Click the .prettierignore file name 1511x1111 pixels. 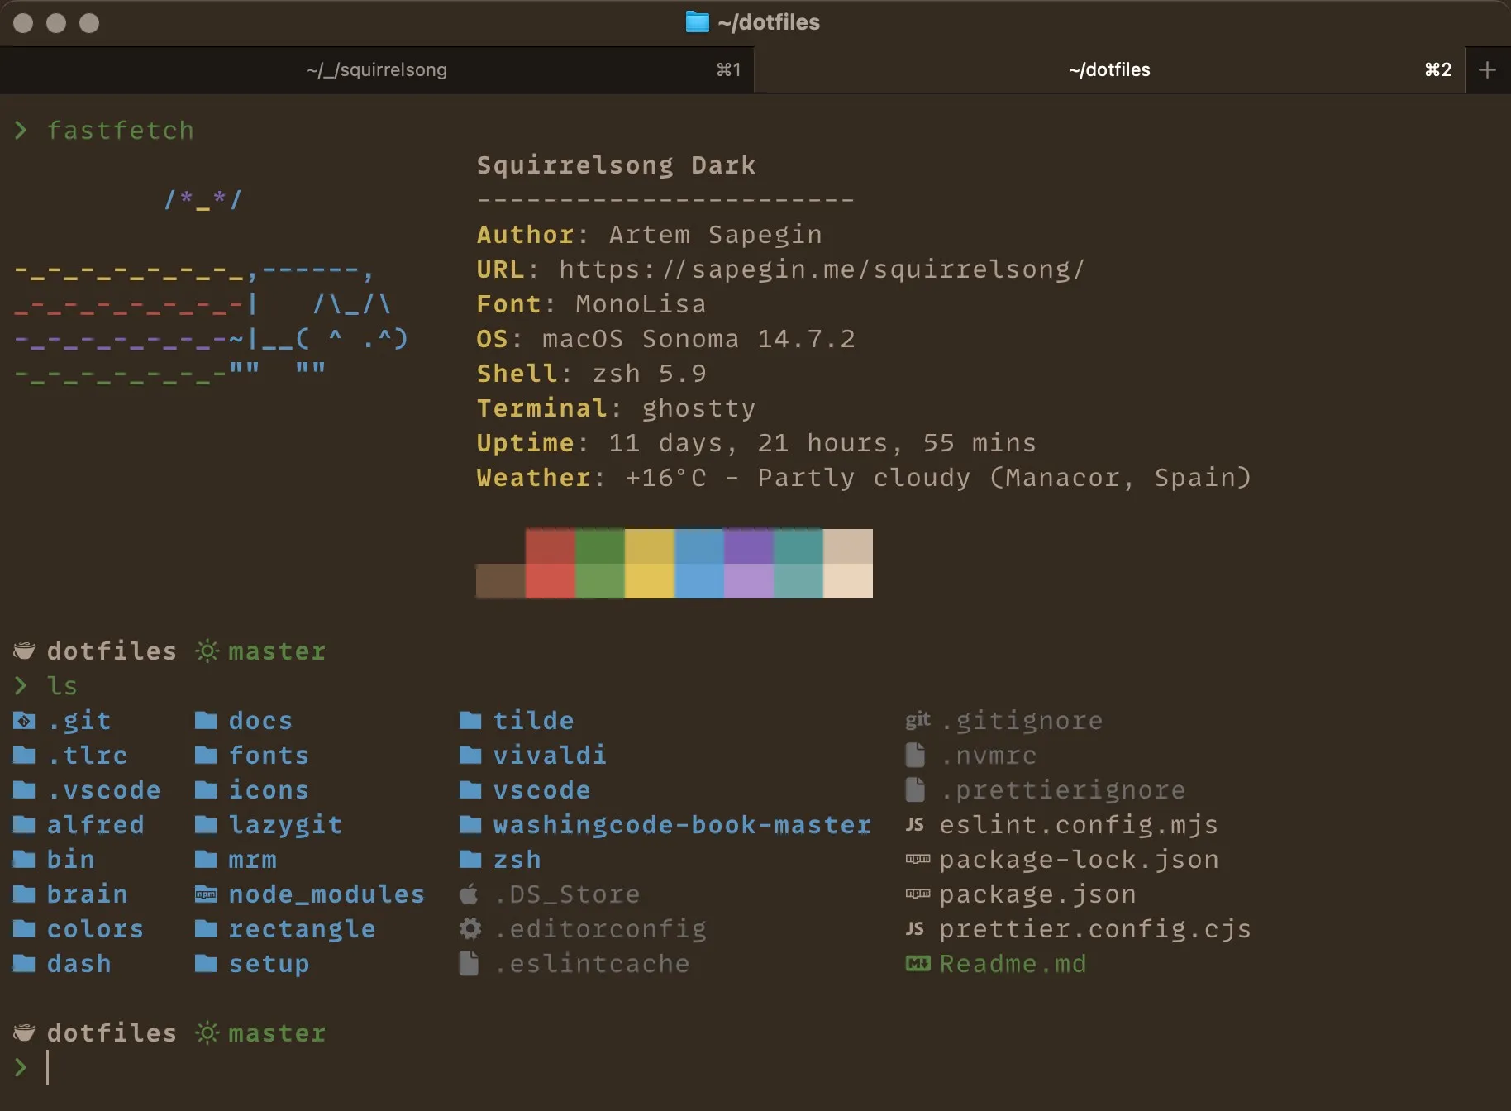pyautogui.click(x=1062, y=790)
